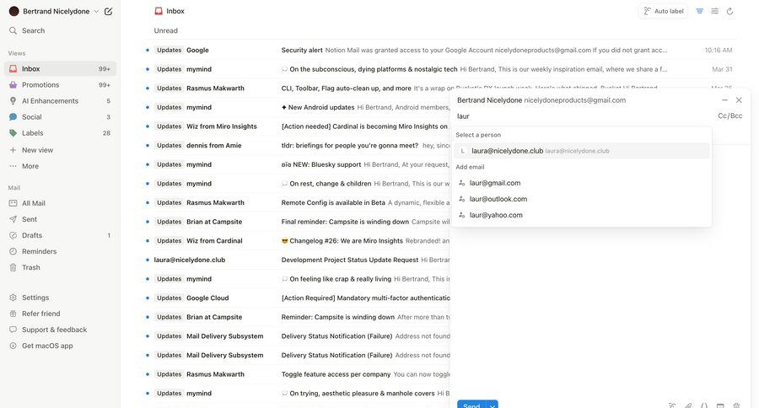Click the AI writing icon in compose toolbar
759x408 pixels.
pos(672,405)
